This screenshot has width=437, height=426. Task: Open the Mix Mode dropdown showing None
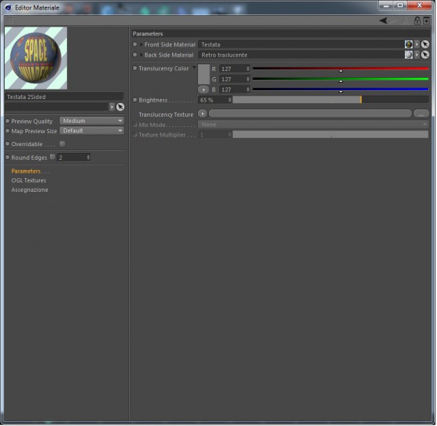point(313,124)
